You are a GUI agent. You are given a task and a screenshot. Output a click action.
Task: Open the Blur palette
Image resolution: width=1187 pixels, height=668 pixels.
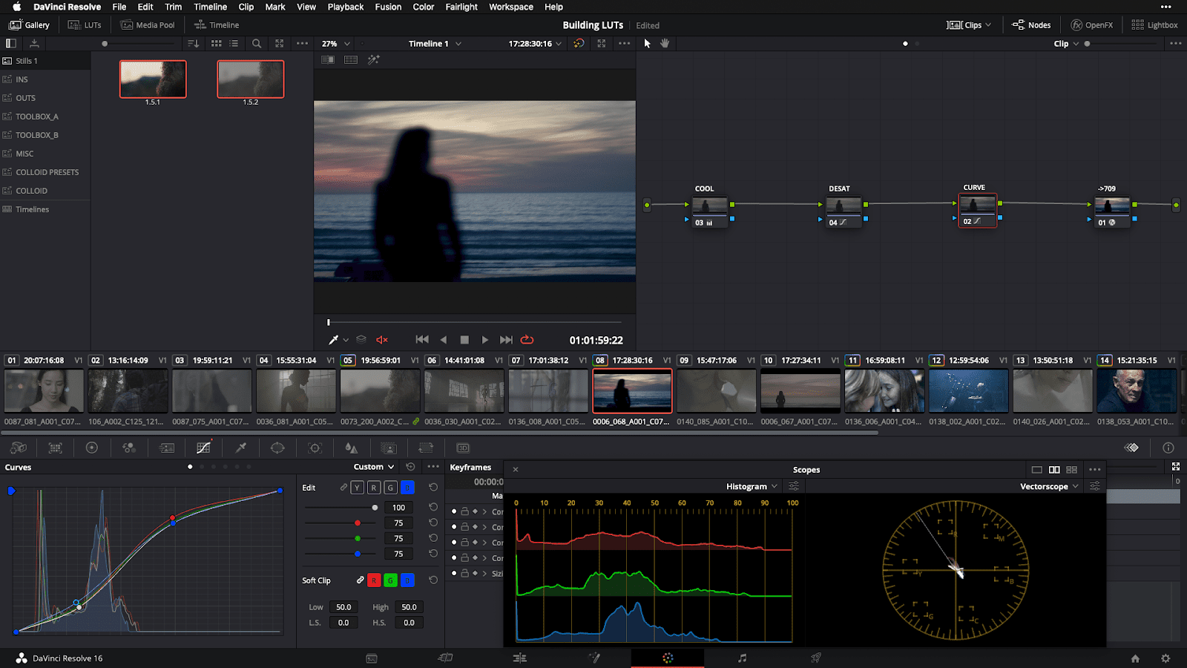click(x=352, y=448)
